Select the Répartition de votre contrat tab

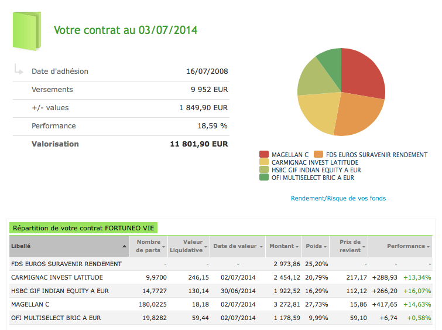tap(84, 228)
